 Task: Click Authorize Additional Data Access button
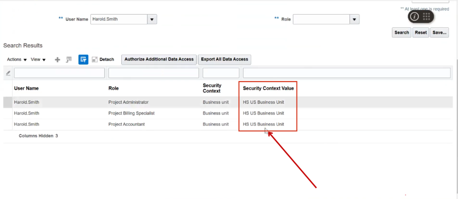(159, 59)
